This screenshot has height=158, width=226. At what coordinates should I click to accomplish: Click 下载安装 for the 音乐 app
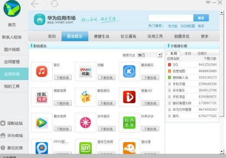(63, 77)
